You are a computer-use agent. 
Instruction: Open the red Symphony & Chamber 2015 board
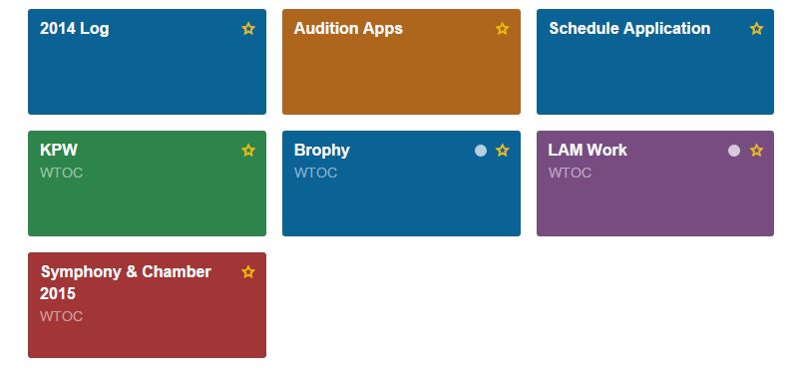[148, 305]
